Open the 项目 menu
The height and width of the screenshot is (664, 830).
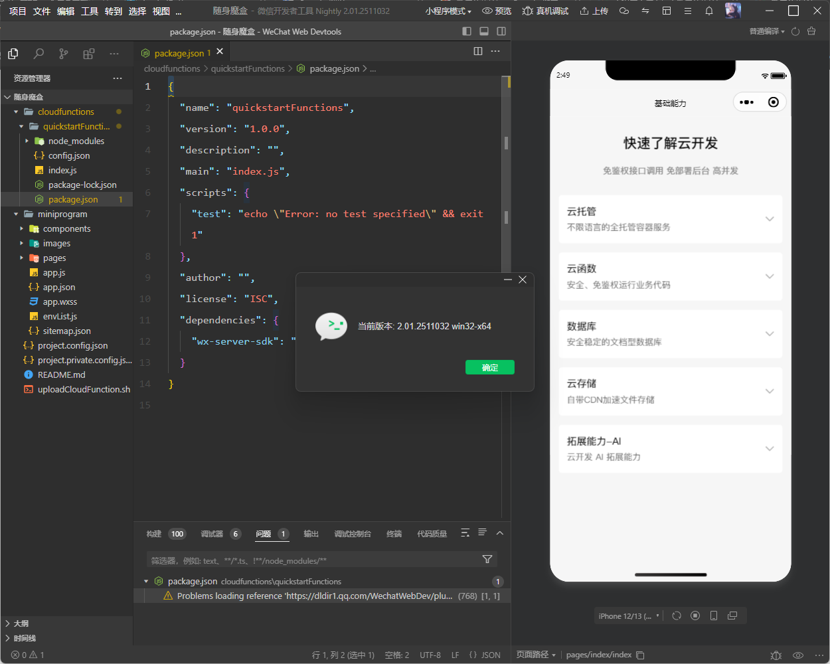pos(18,11)
